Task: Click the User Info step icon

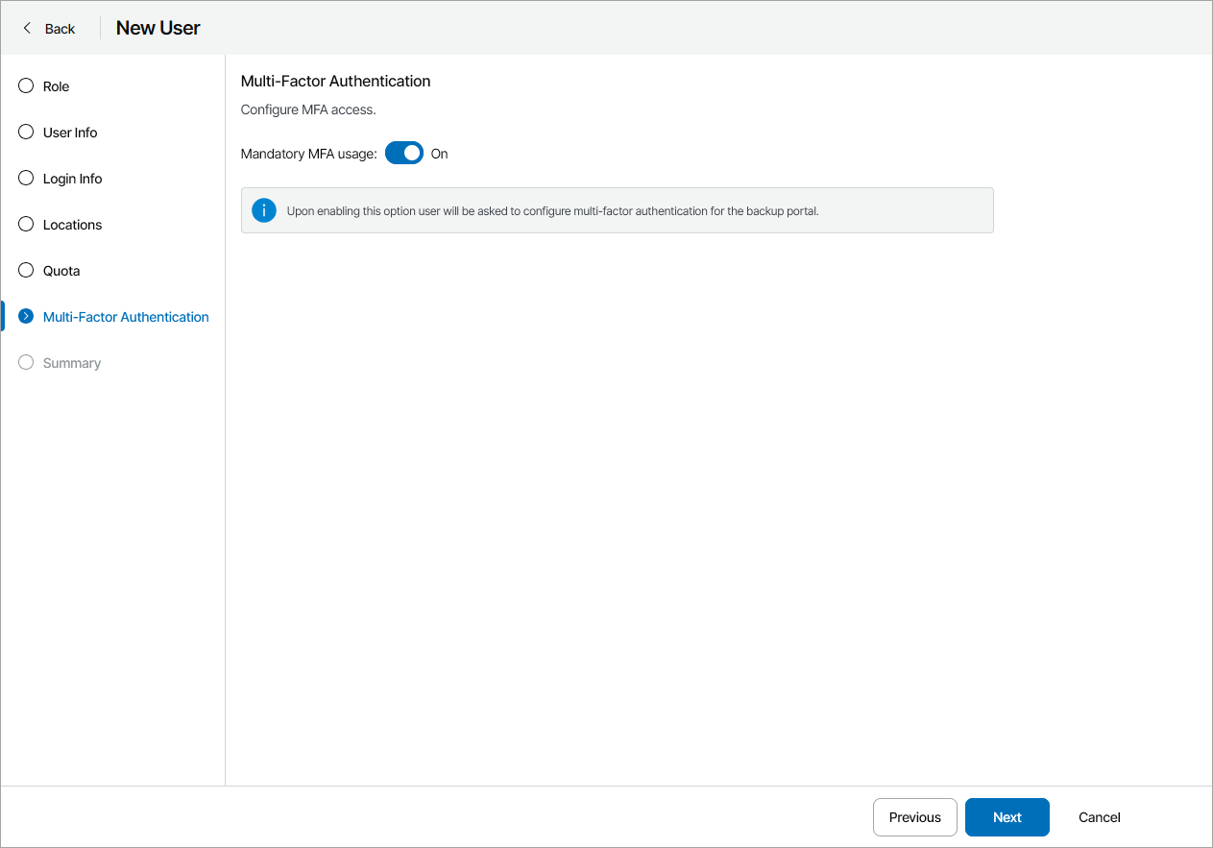Action: tap(25, 132)
